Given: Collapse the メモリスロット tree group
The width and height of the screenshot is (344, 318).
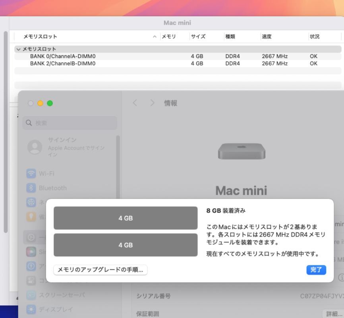Looking at the screenshot, I should pyautogui.click(x=19, y=49).
